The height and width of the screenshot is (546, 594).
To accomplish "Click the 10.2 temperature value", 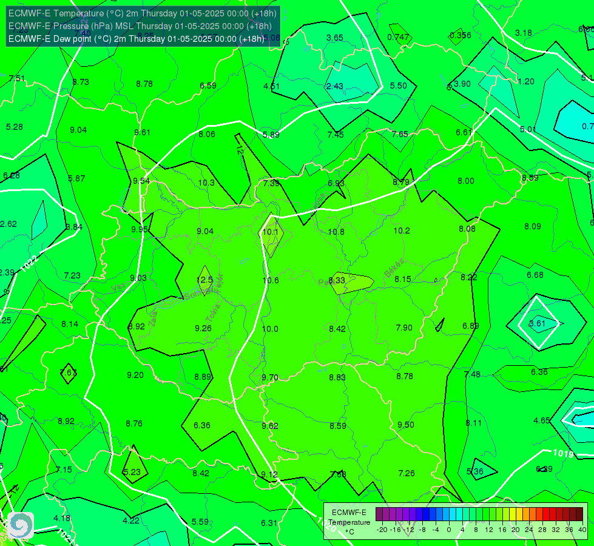I will (402, 231).
